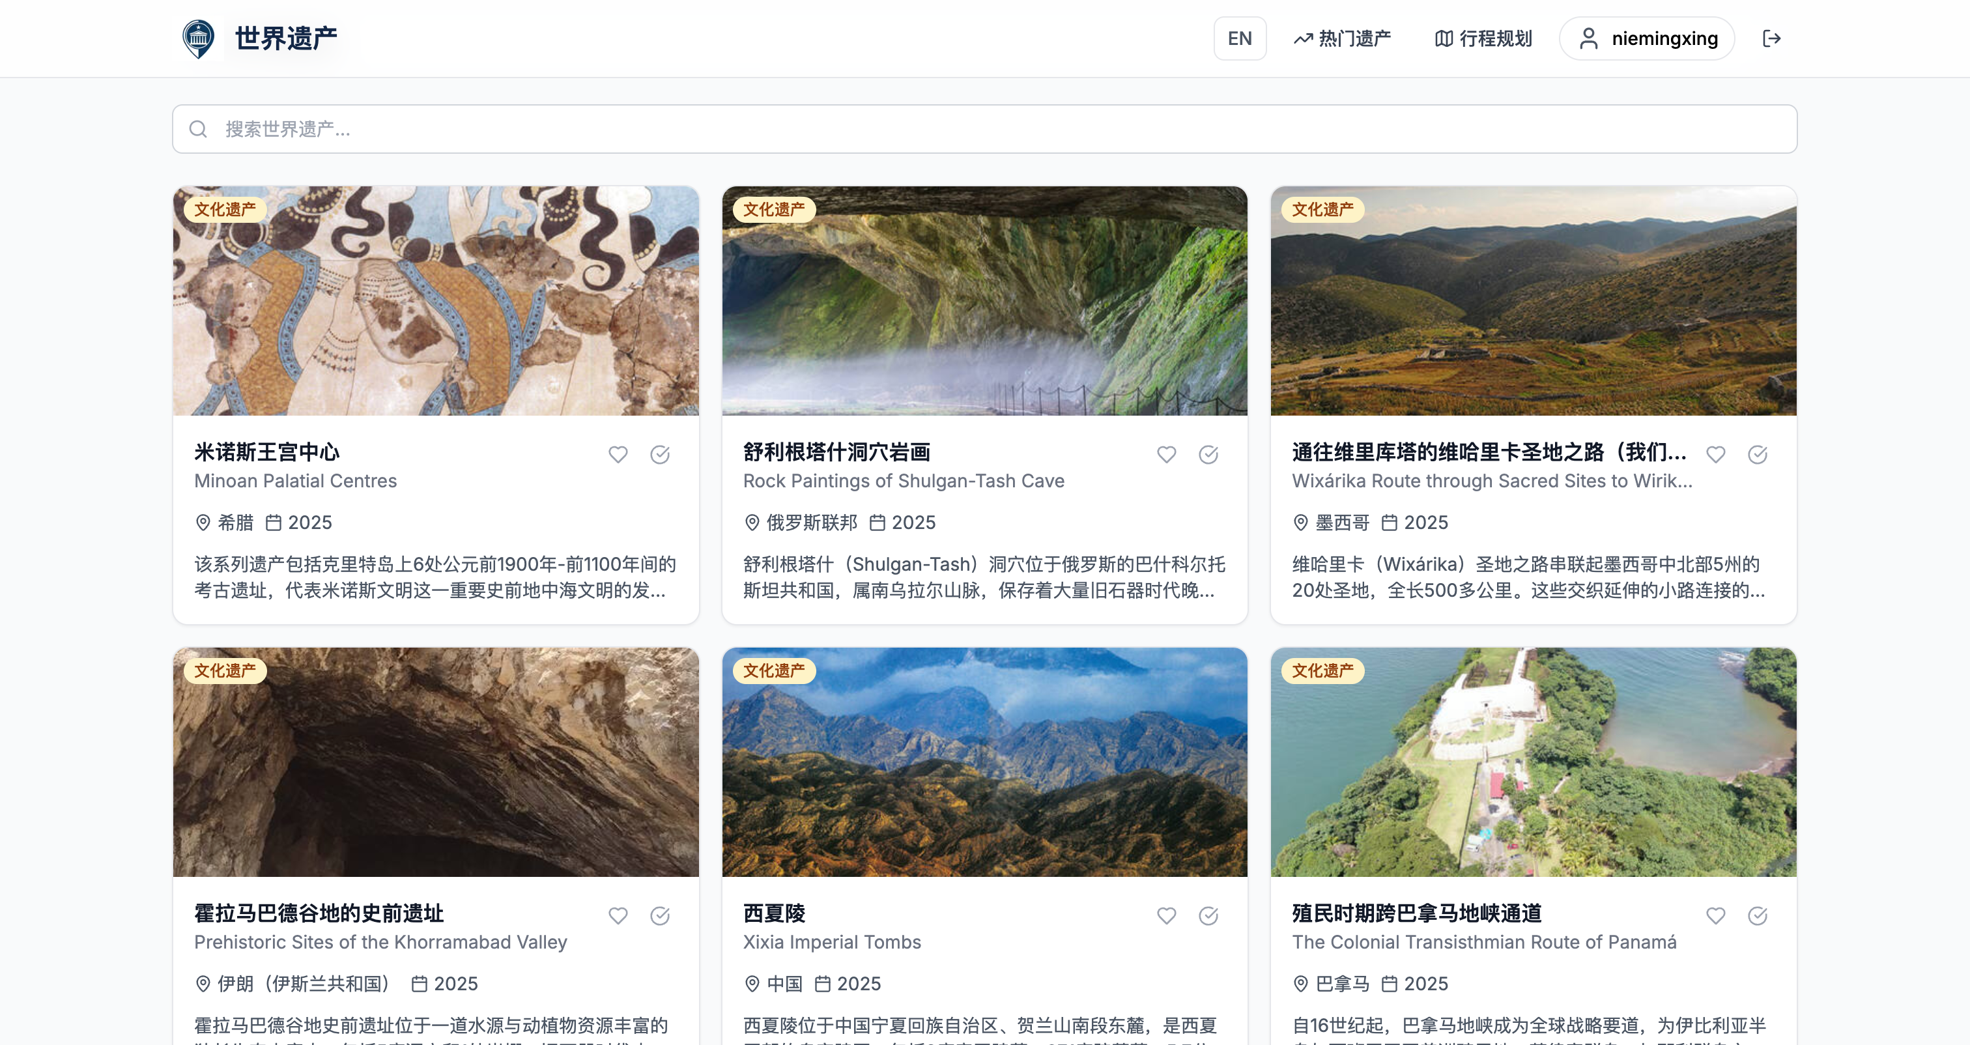
Task: Click heart icon on Panamá Route card
Action: (x=1715, y=916)
